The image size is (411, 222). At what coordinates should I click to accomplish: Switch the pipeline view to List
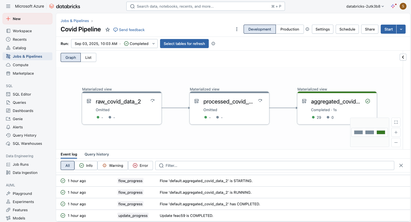coord(88,57)
